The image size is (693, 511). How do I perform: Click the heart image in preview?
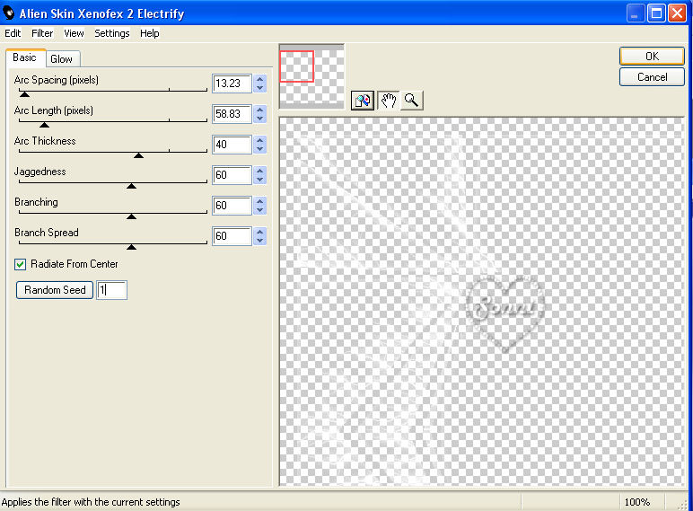[x=505, y=313]
